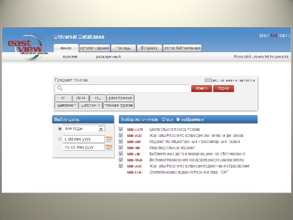Switch to 'простой' search mode
This screenshot has height=220, width=293.
tap(70, 57)
